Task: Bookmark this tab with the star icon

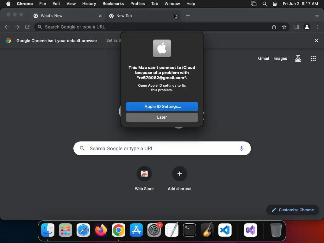Action: tap(284, 27)
